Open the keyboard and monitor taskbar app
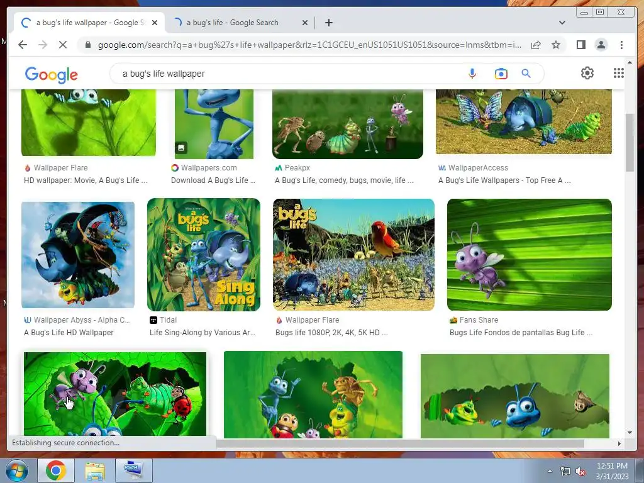 [x=134, y=470]
